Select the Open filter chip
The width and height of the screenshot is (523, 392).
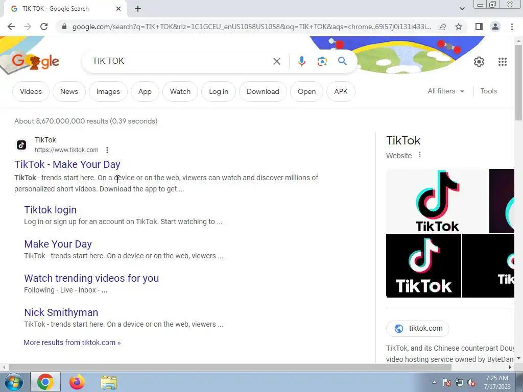coord(306,91)
